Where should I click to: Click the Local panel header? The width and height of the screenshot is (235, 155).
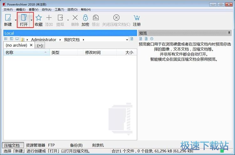point(70,33)
